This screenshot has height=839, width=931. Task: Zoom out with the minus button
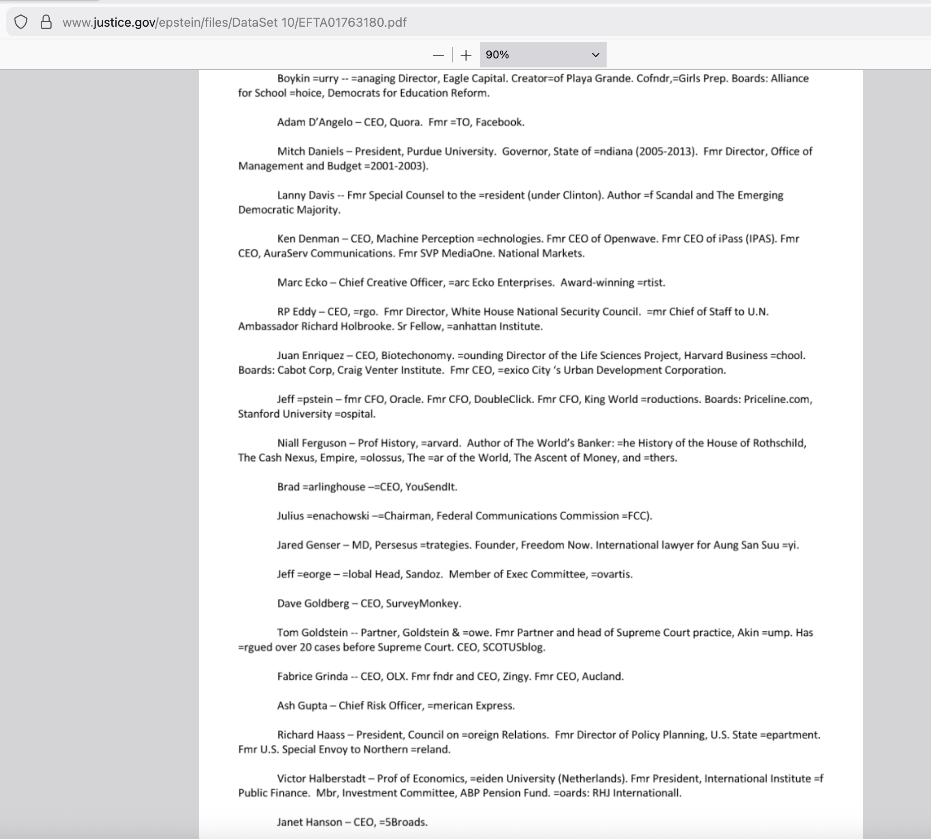(x=438, y=55)
